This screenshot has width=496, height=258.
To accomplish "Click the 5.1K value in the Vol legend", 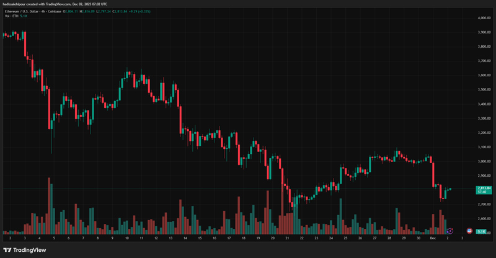I will (x=25, y=17).
